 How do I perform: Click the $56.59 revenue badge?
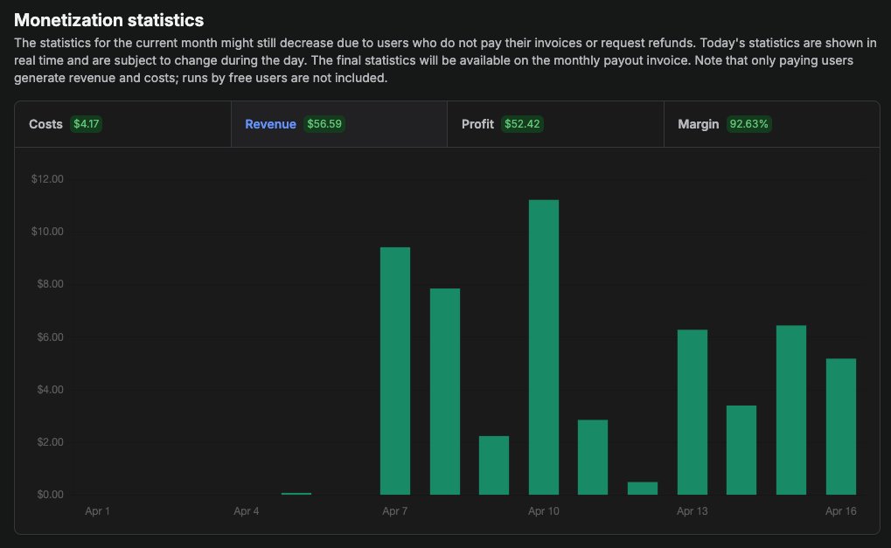324,124
